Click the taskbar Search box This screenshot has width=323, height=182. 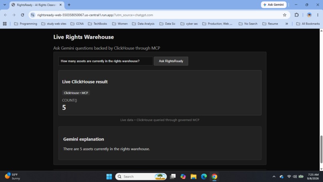click(x=141, y=177)
